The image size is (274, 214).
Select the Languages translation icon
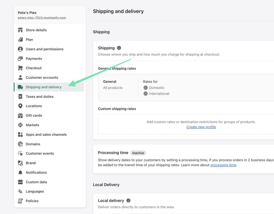(20, 191)
